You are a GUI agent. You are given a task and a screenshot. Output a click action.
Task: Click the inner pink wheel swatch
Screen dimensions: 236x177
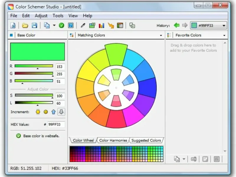point(116,101)
